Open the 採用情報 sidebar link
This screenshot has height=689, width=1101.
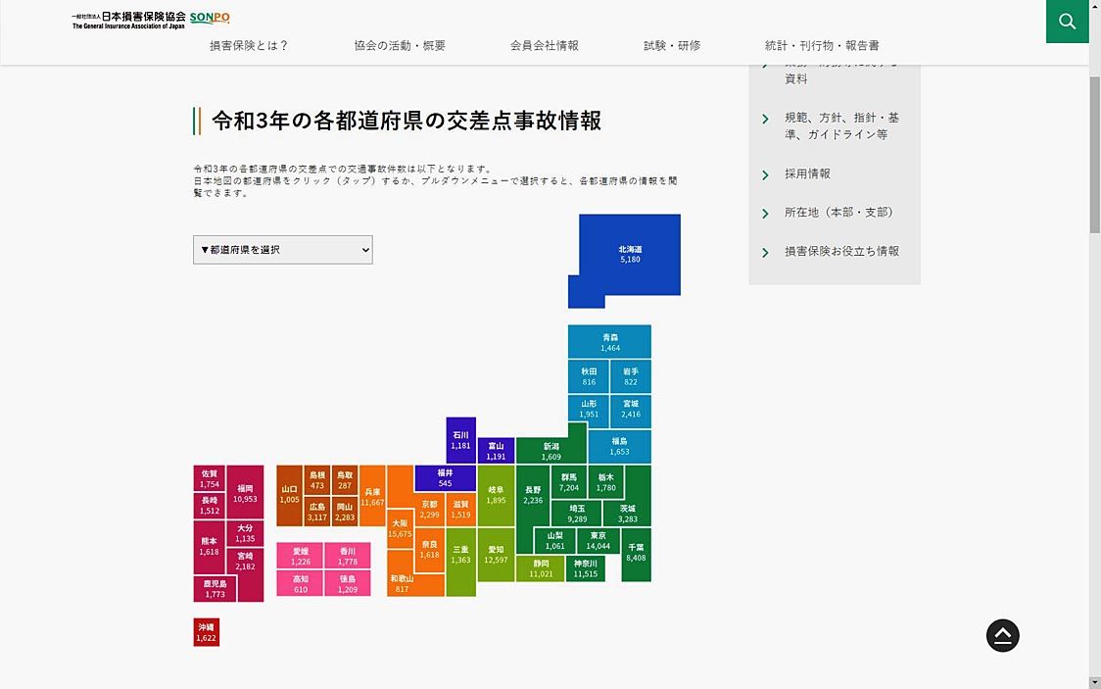click(x=807, y=173)
